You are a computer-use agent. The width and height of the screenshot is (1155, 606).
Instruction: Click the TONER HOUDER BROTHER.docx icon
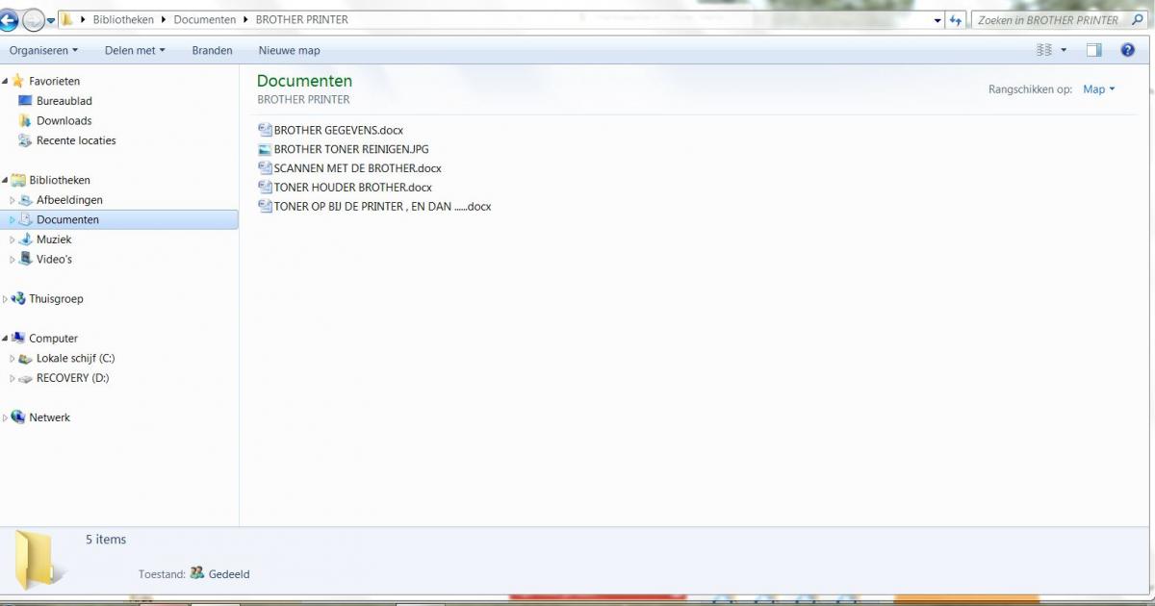coord(266,188)
